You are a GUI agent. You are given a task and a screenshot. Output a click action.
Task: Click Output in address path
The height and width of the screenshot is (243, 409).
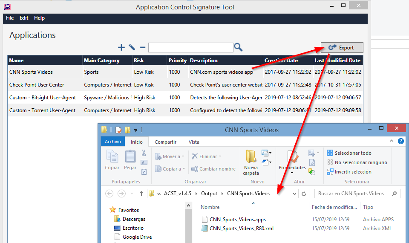pyautogui.click(x=209, y=194)
